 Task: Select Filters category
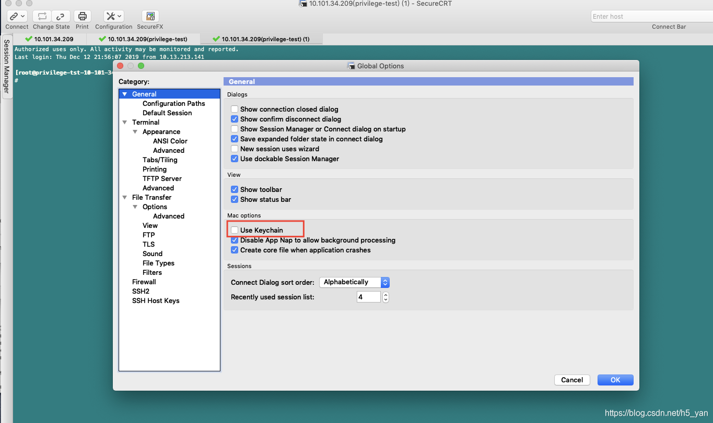coord(152,272)
